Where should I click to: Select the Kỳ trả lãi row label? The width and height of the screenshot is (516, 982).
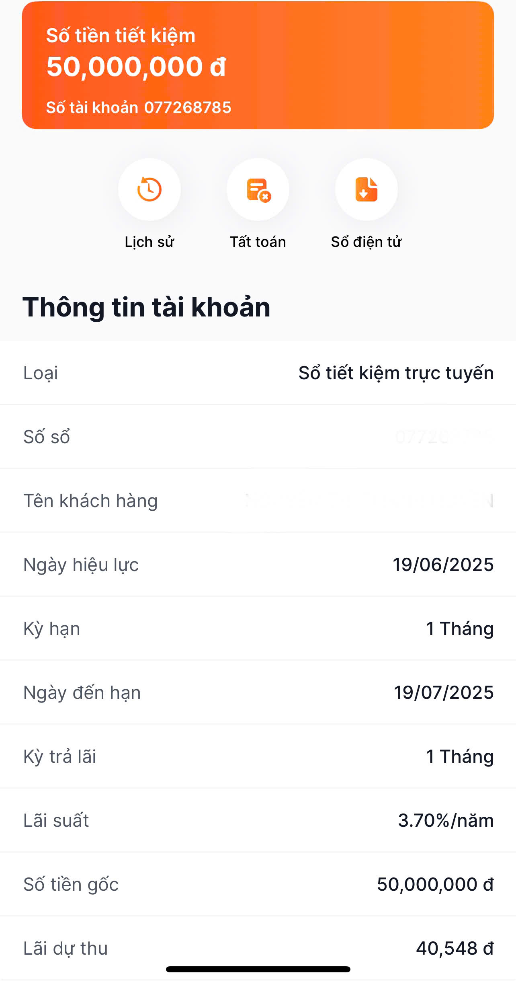pos(60,756)
